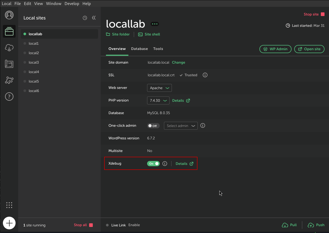Collapse the Local sites sidebar

[94, 18]
